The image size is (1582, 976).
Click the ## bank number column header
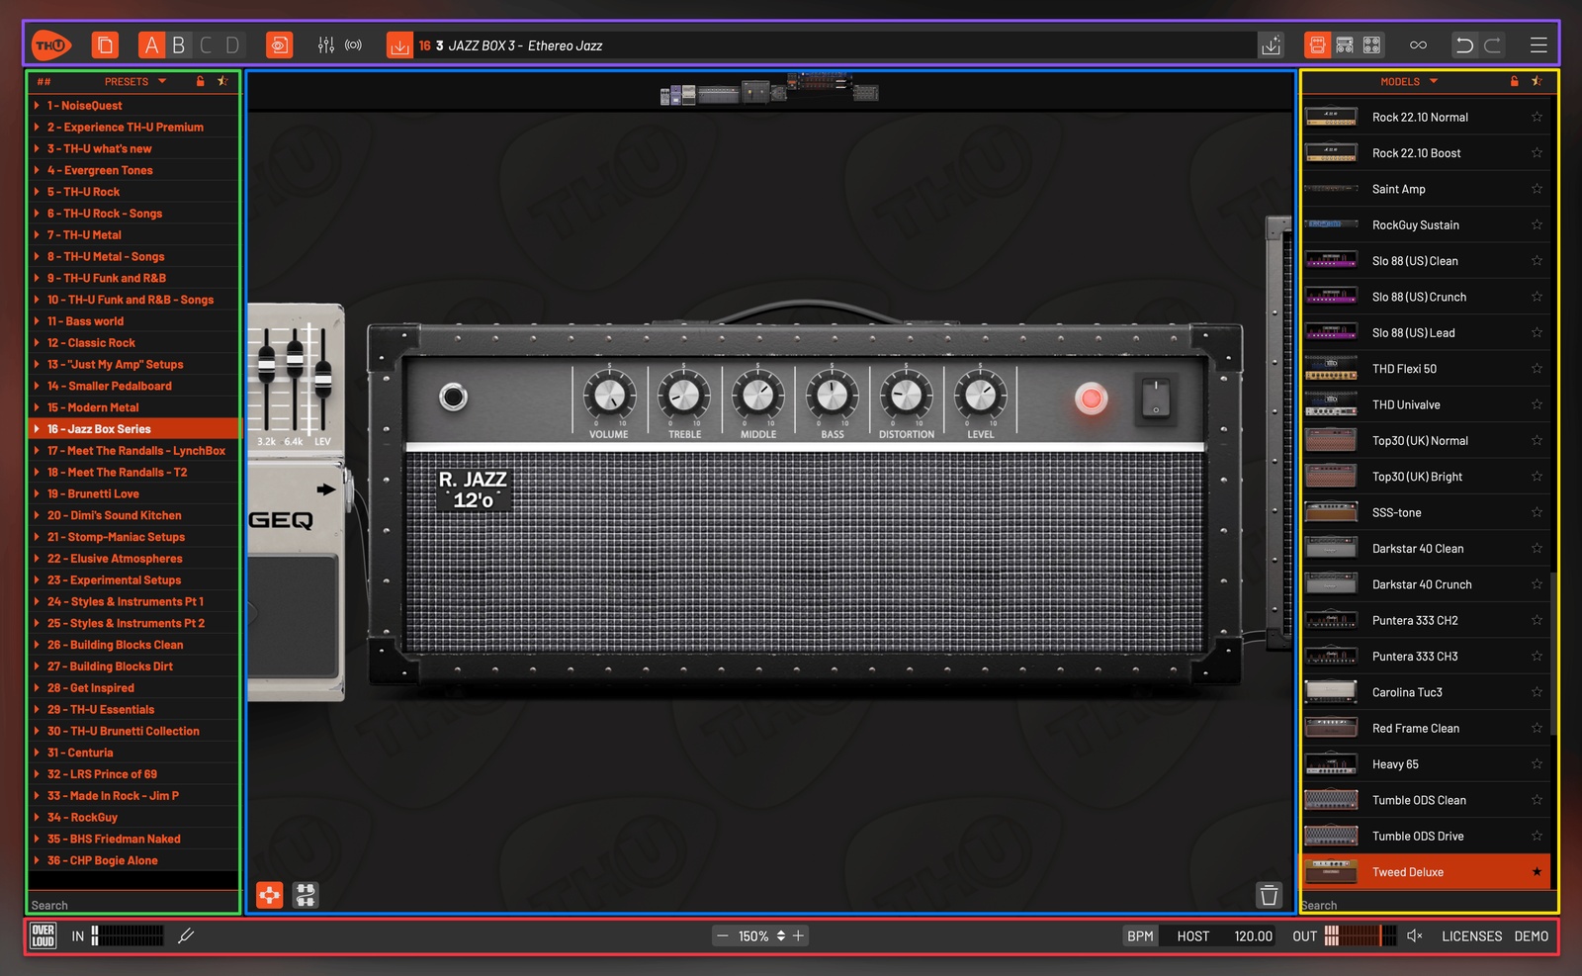click(44, 81)
